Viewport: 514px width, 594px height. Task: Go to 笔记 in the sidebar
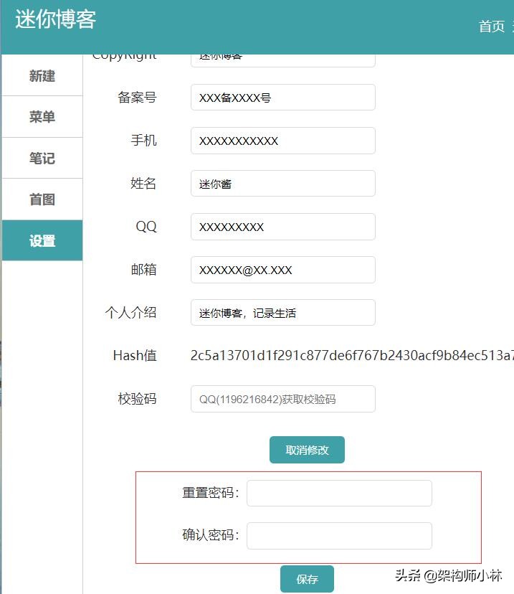tap(42, 158)
